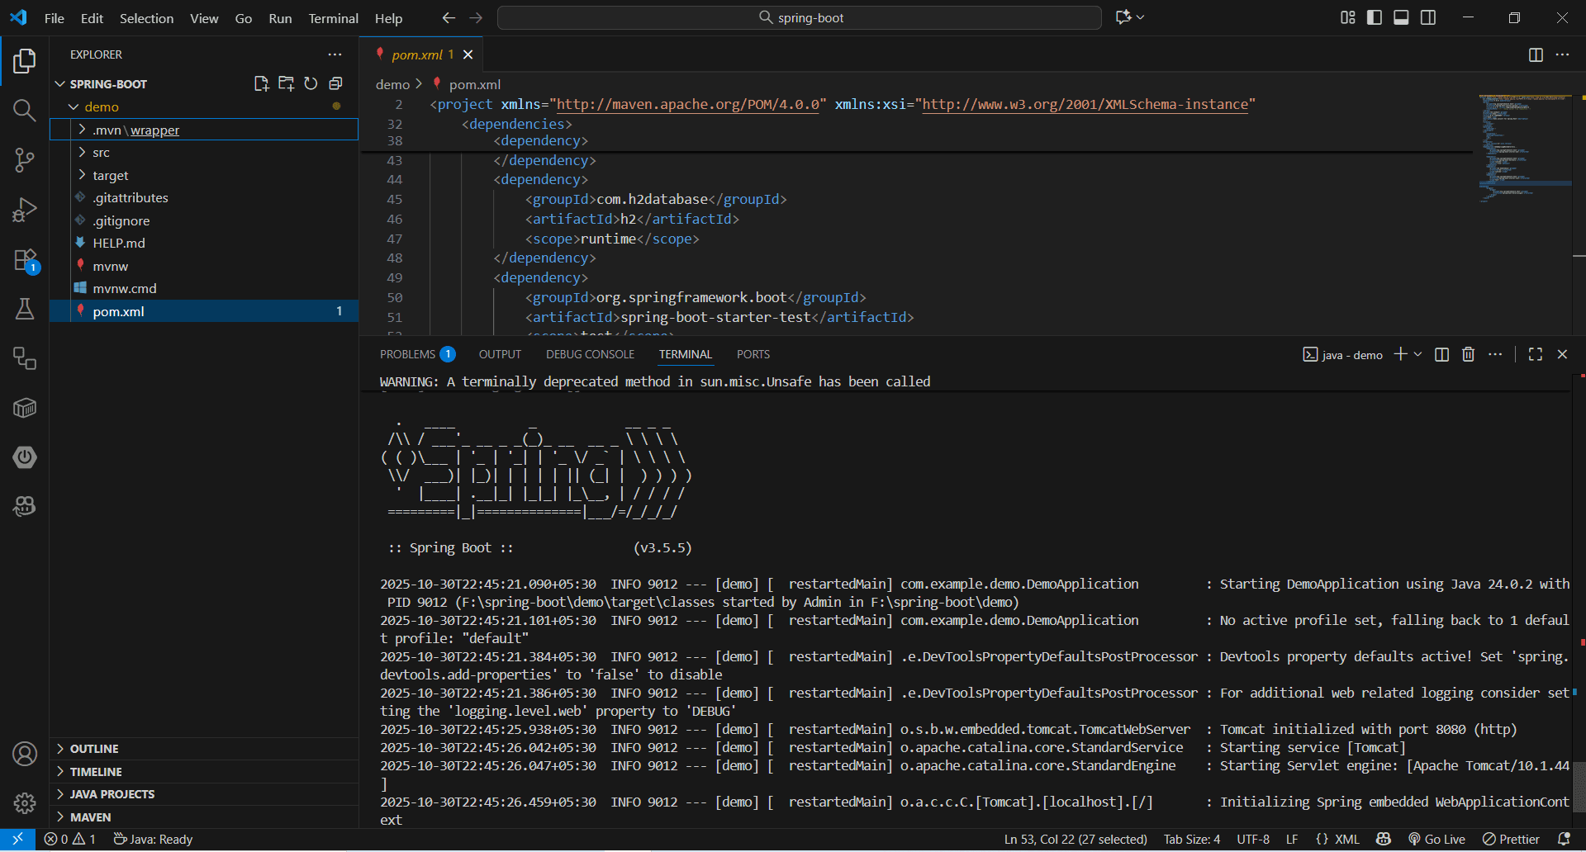Collapse the SPRING-BOOT workspace section

tap(108, 84)
